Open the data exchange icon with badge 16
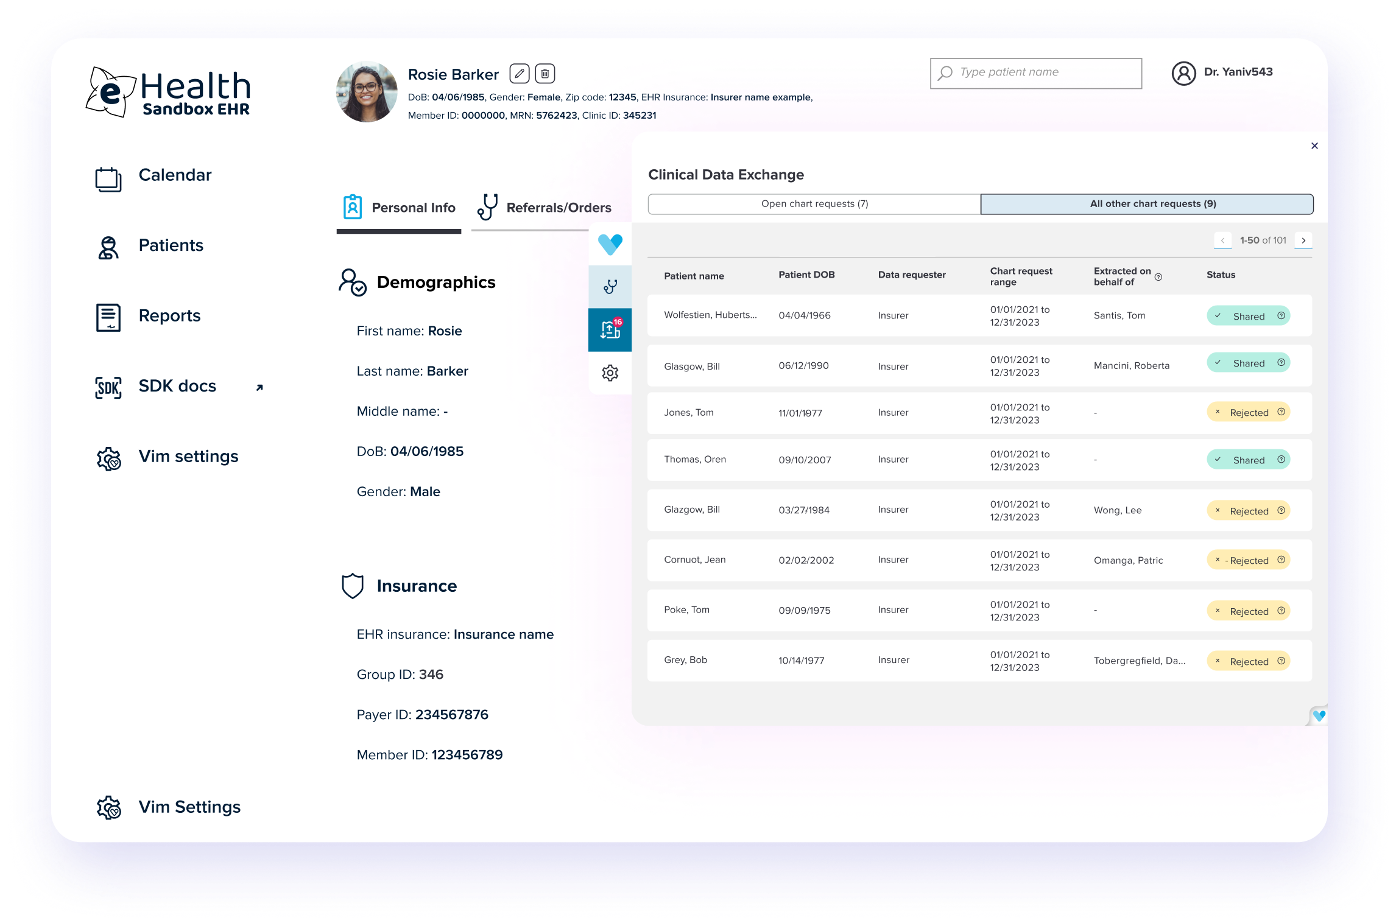 pyautogui.click(x=610, y=330)
